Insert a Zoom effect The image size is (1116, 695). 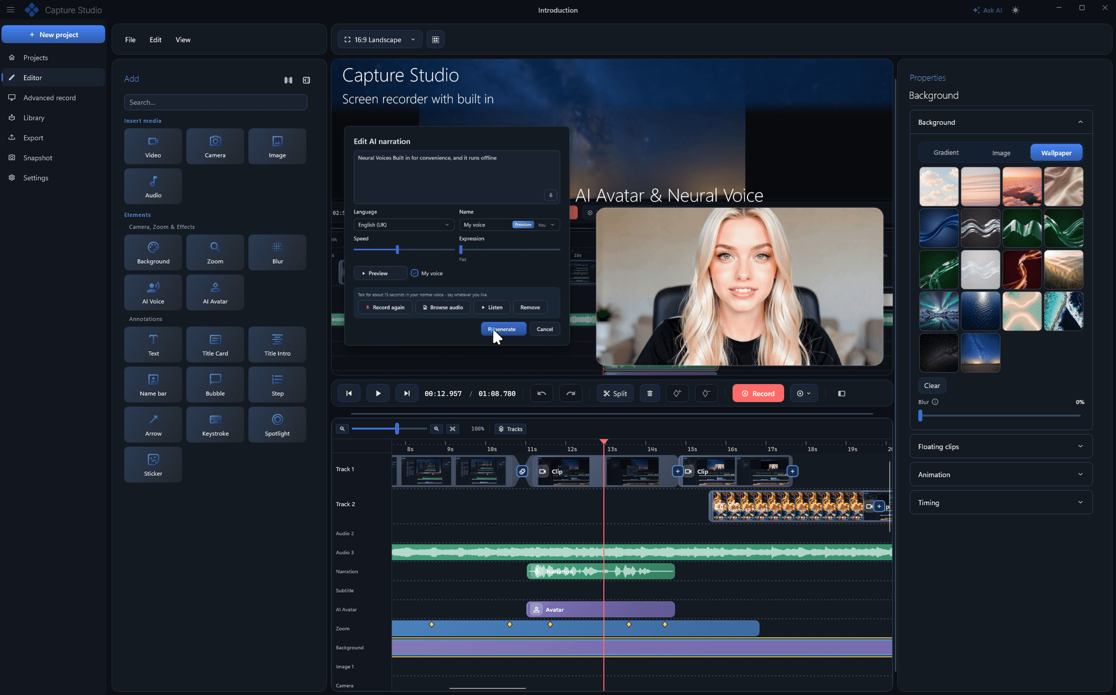point(215,252)
